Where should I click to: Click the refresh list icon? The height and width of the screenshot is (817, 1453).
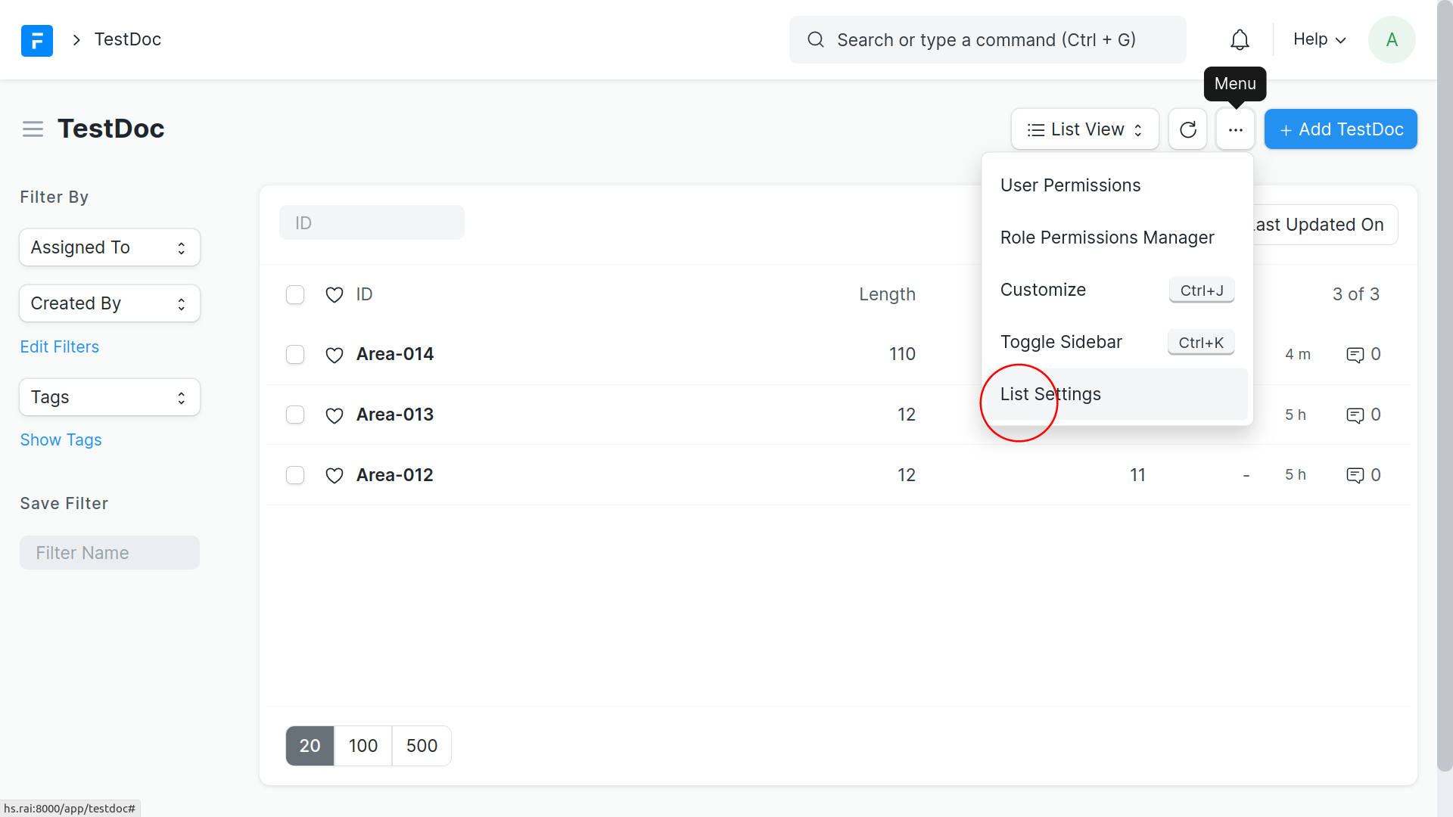1187,129
